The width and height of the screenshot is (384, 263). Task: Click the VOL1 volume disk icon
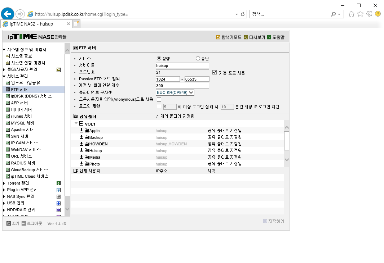point(81,124)
